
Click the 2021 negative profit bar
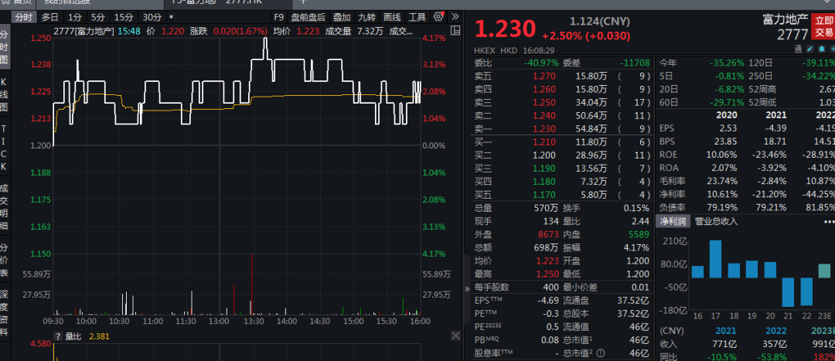pos(788,291)
